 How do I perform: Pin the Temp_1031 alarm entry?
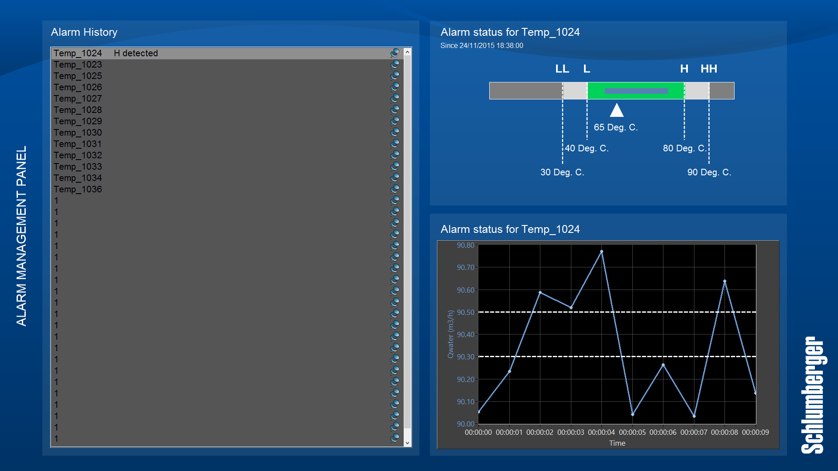pos(395,143)
